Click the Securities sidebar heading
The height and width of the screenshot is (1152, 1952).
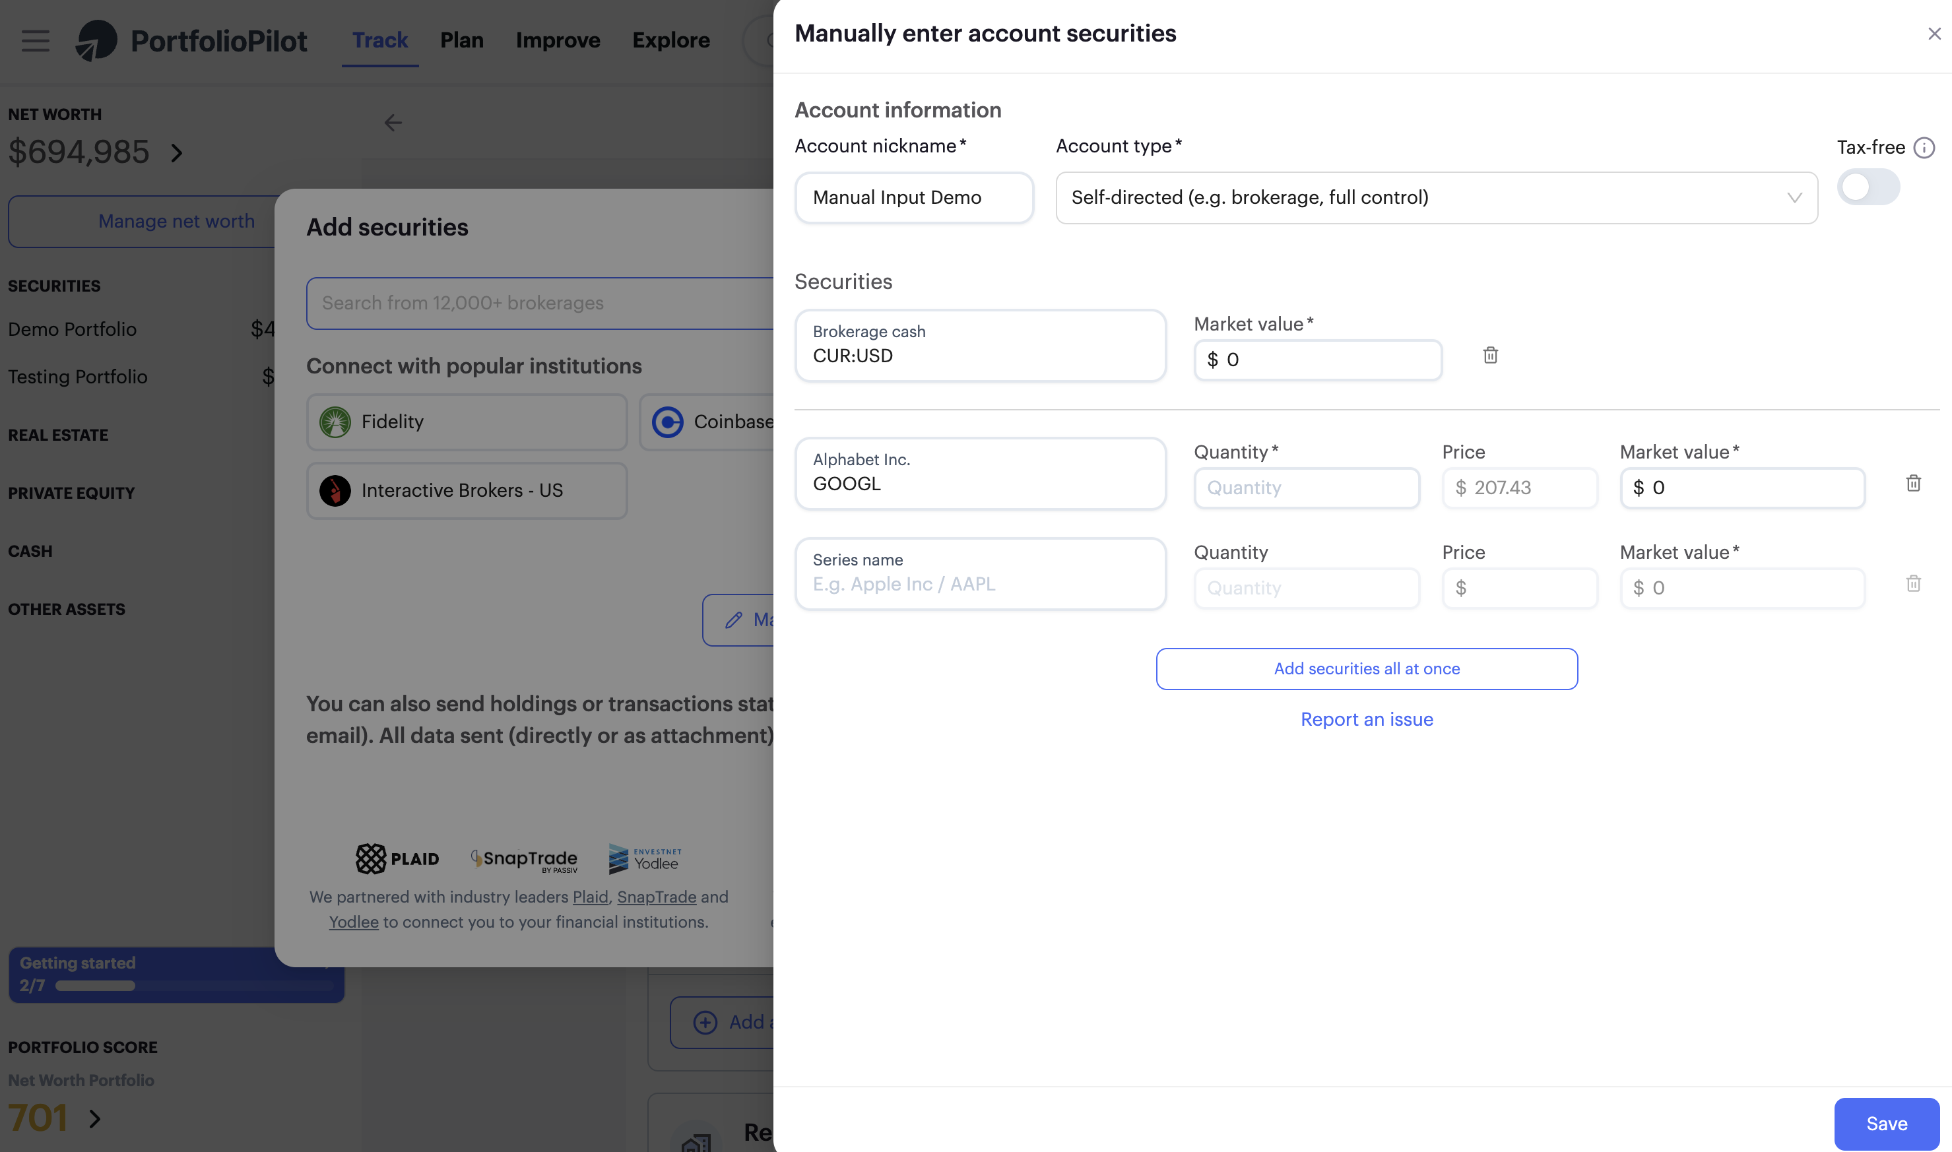click(x=54, y=286)
